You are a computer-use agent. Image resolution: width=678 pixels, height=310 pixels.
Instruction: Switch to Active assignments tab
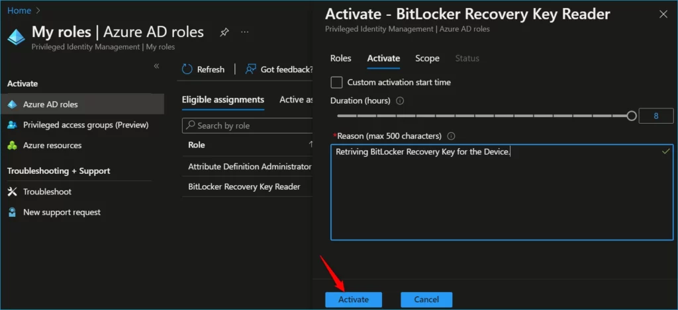(296, 100)
